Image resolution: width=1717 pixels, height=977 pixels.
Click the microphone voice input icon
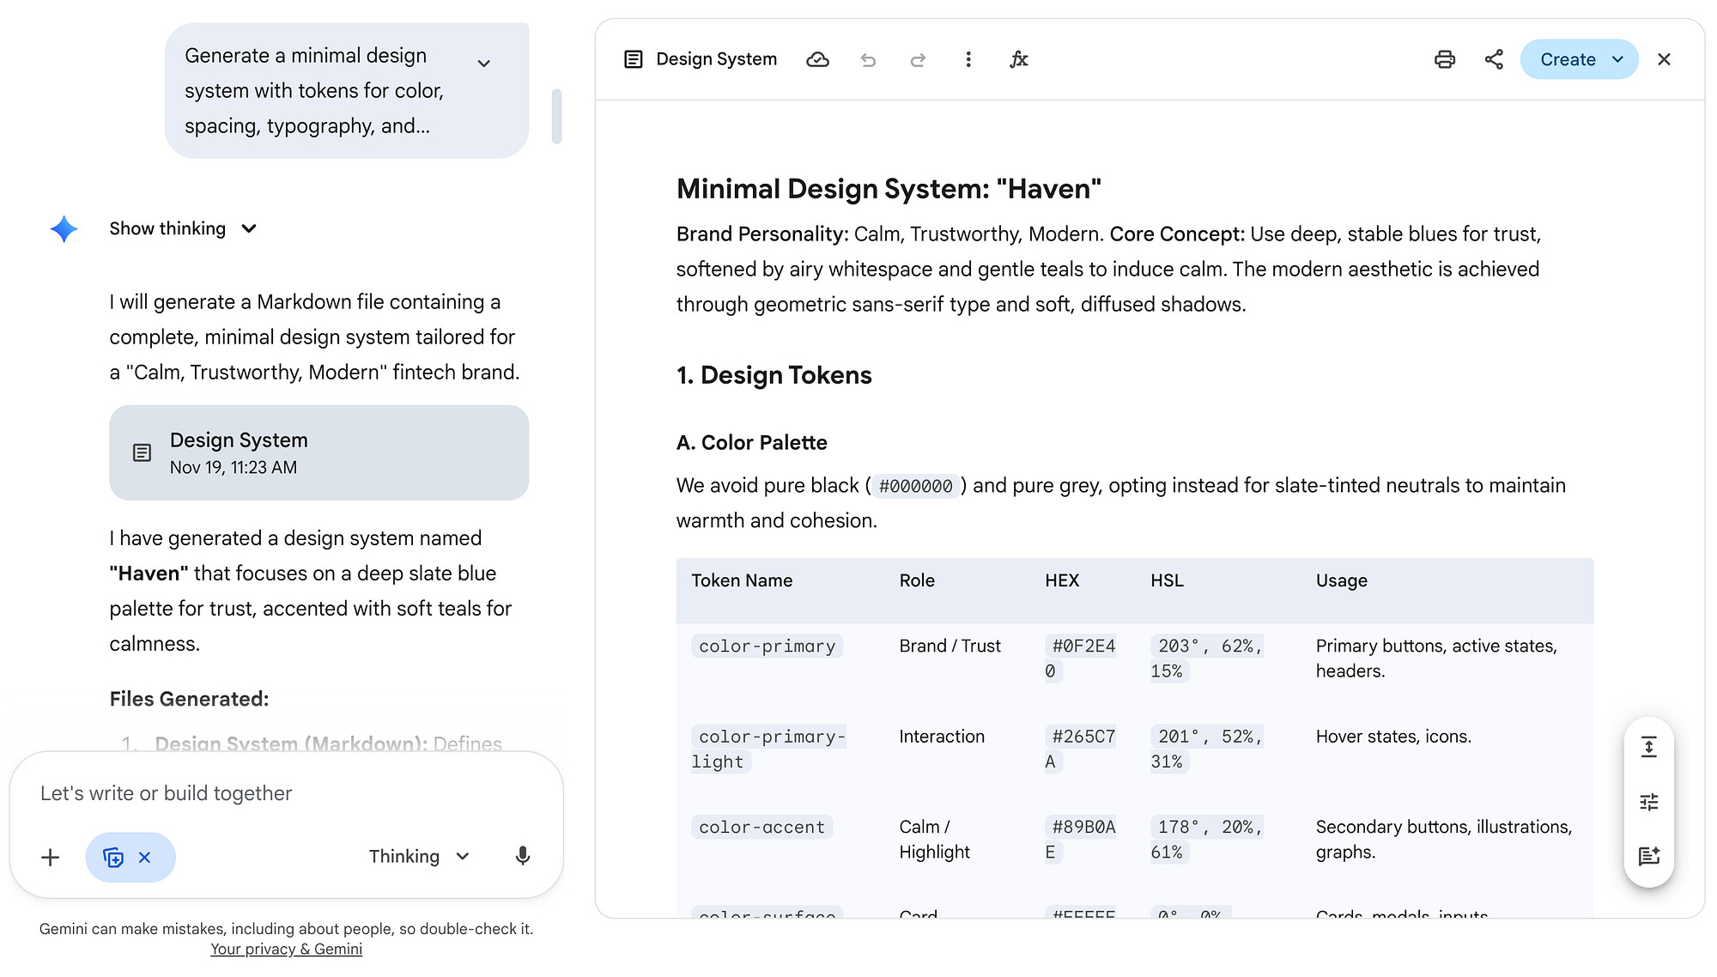pyautogui.click(x=522, y=856)
